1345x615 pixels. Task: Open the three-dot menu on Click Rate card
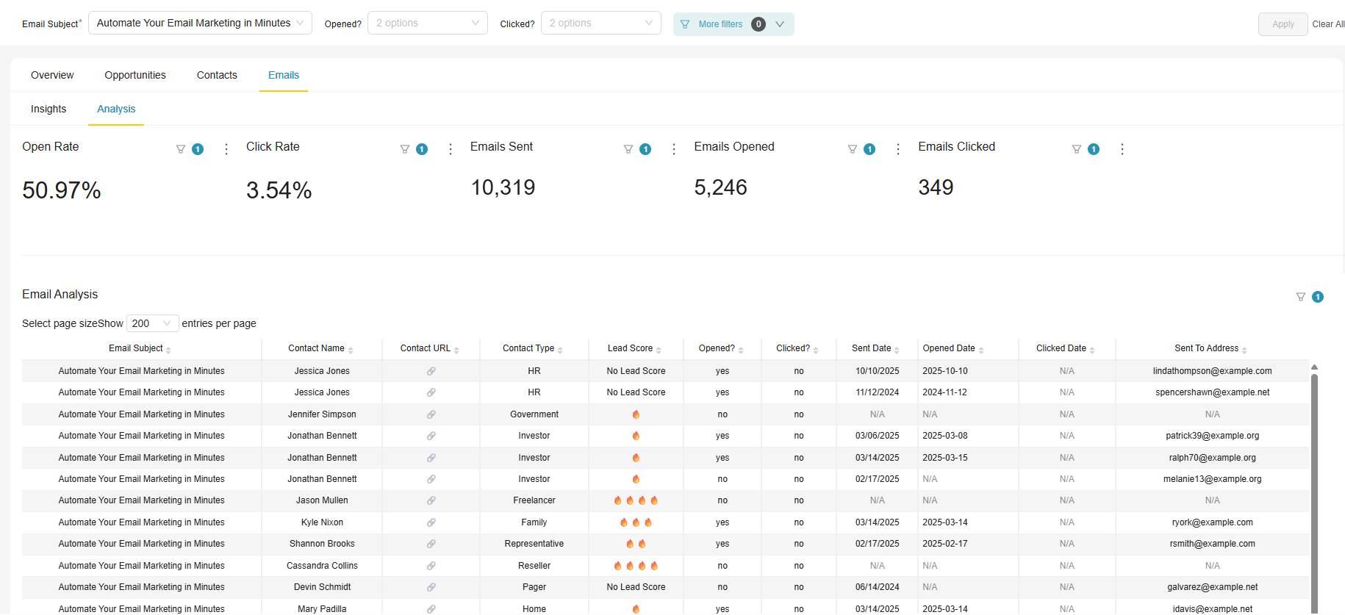point(451,149)
